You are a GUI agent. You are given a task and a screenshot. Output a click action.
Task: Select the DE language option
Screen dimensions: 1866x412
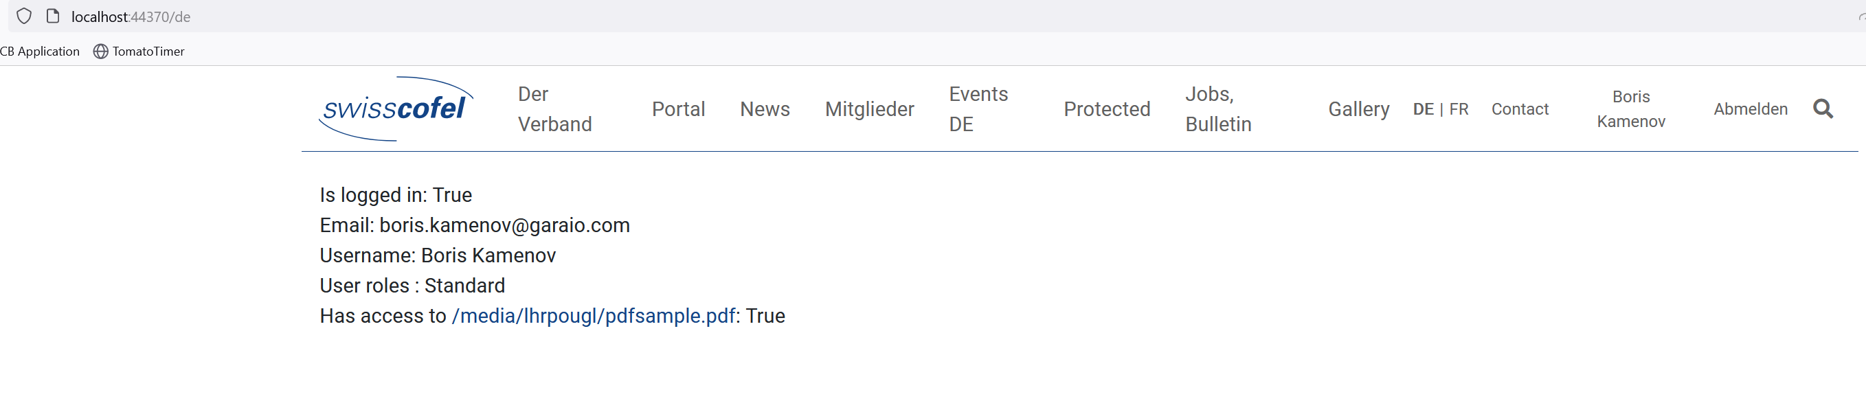1423,108
